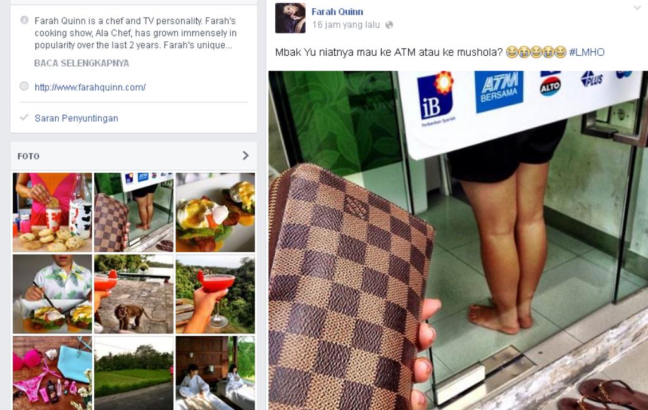648x410 pixels.
Task: Open Farah Quinn's profile picture on the post
Action: pos(290,18)
